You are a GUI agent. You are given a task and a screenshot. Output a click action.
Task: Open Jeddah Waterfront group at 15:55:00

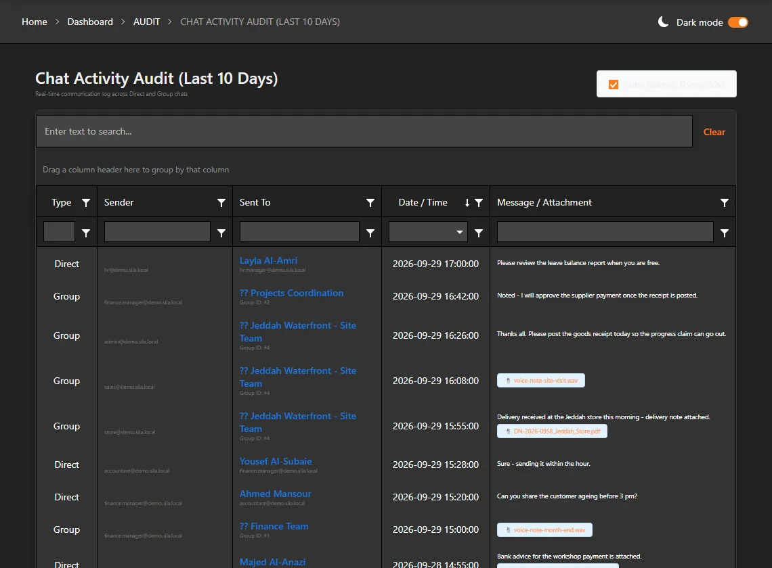(298, 422)
